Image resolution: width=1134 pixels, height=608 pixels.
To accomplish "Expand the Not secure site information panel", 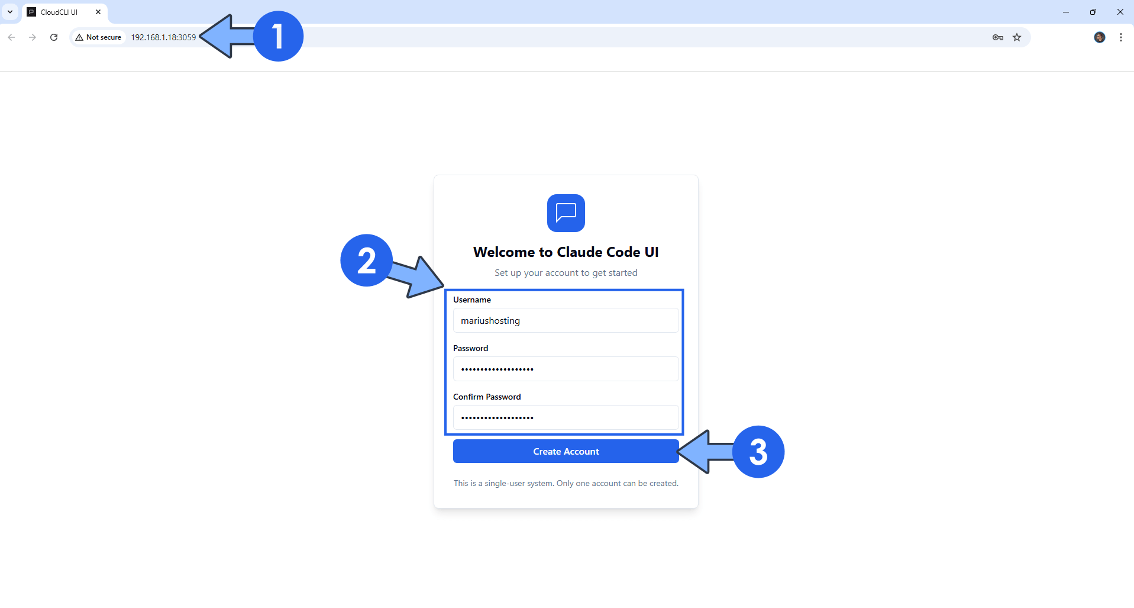I will [x=98, y=37].
